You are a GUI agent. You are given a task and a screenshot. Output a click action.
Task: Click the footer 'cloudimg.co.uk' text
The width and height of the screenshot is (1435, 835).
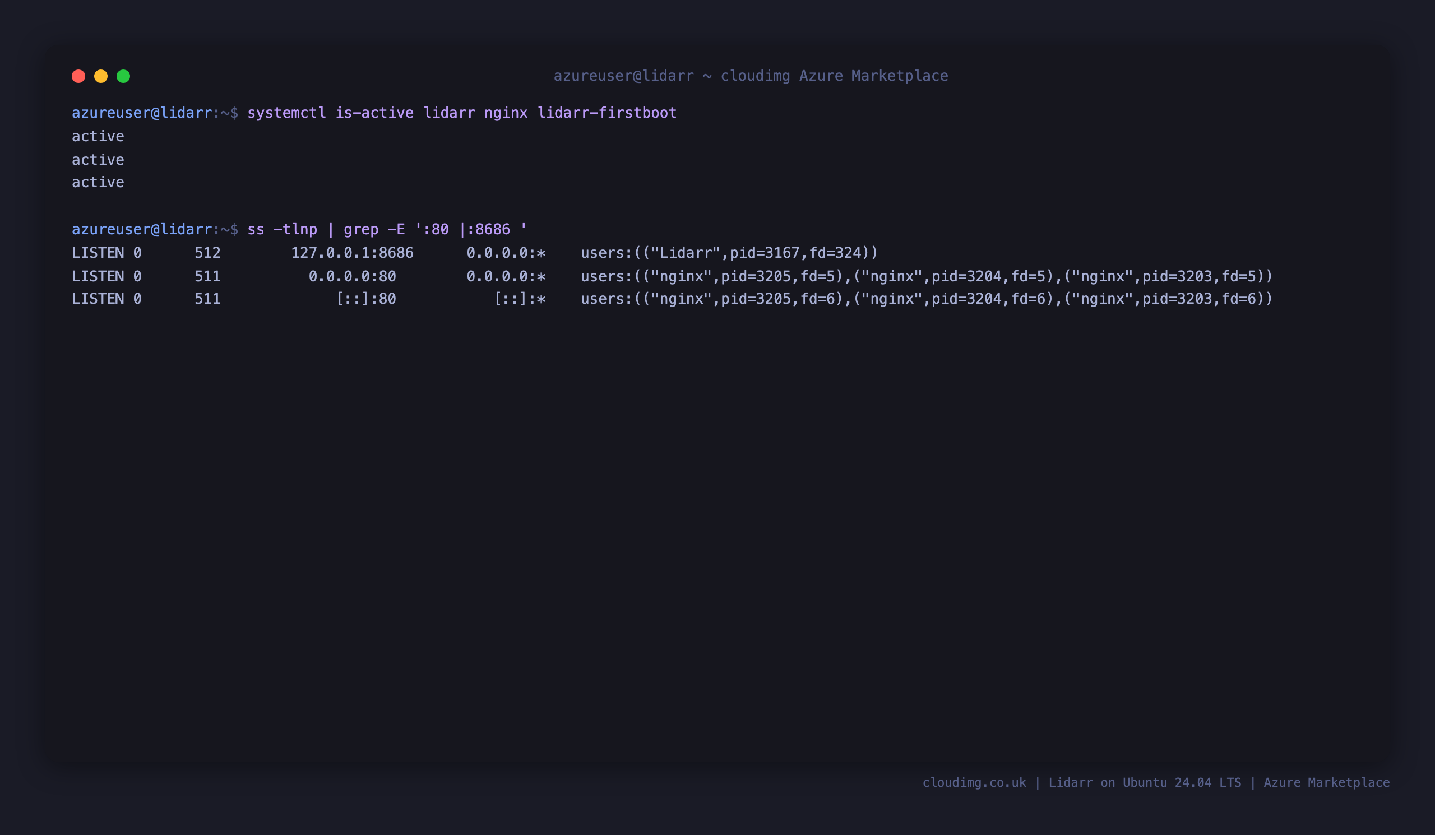coord(974,783)
